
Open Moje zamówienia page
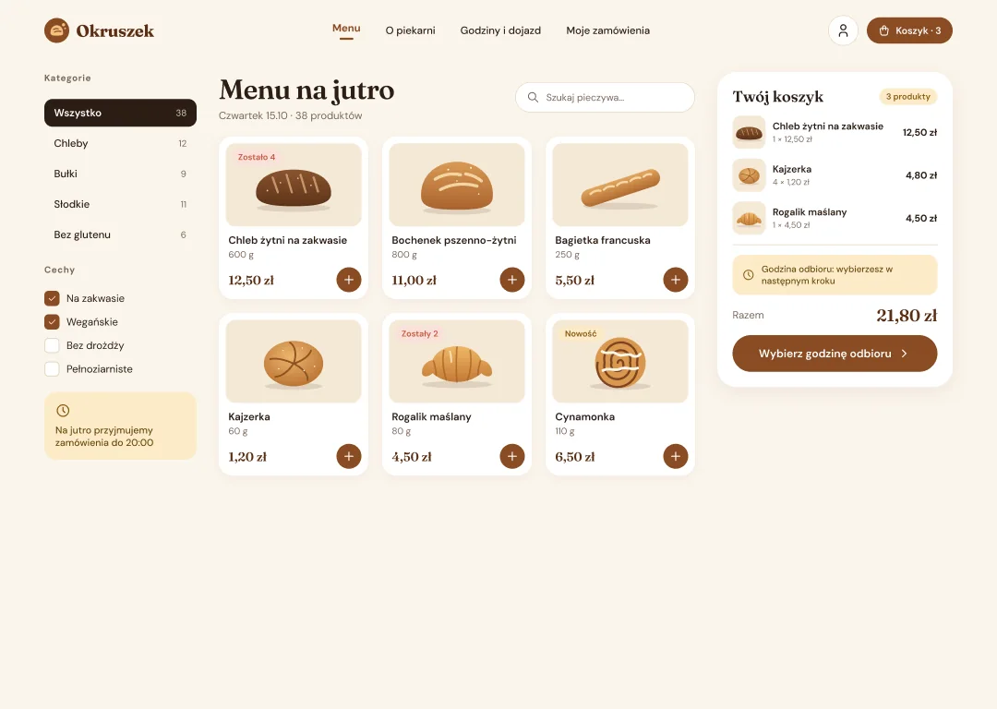pyautogui.click(x=607, y=30)
